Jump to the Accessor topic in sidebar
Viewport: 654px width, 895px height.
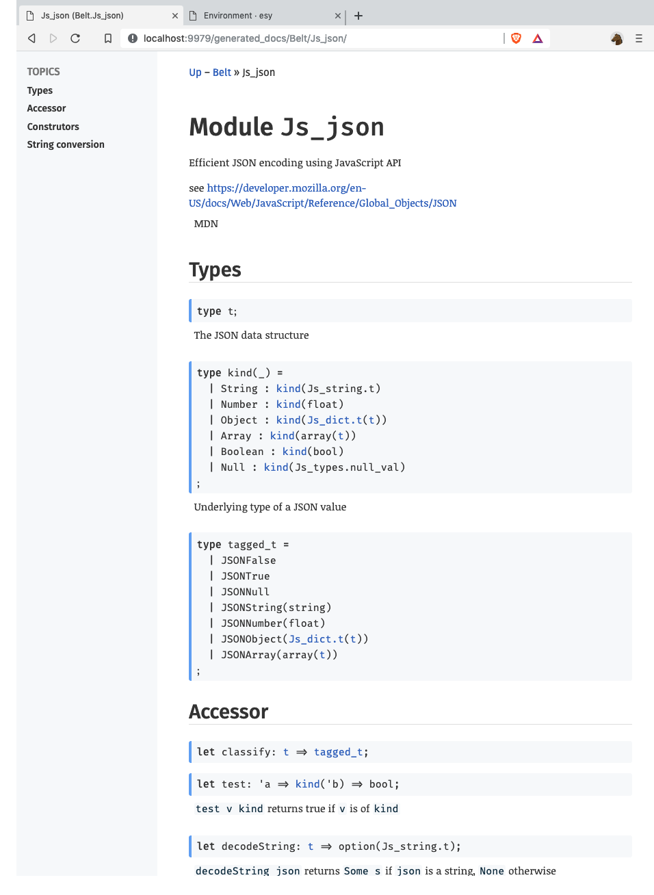46,107
